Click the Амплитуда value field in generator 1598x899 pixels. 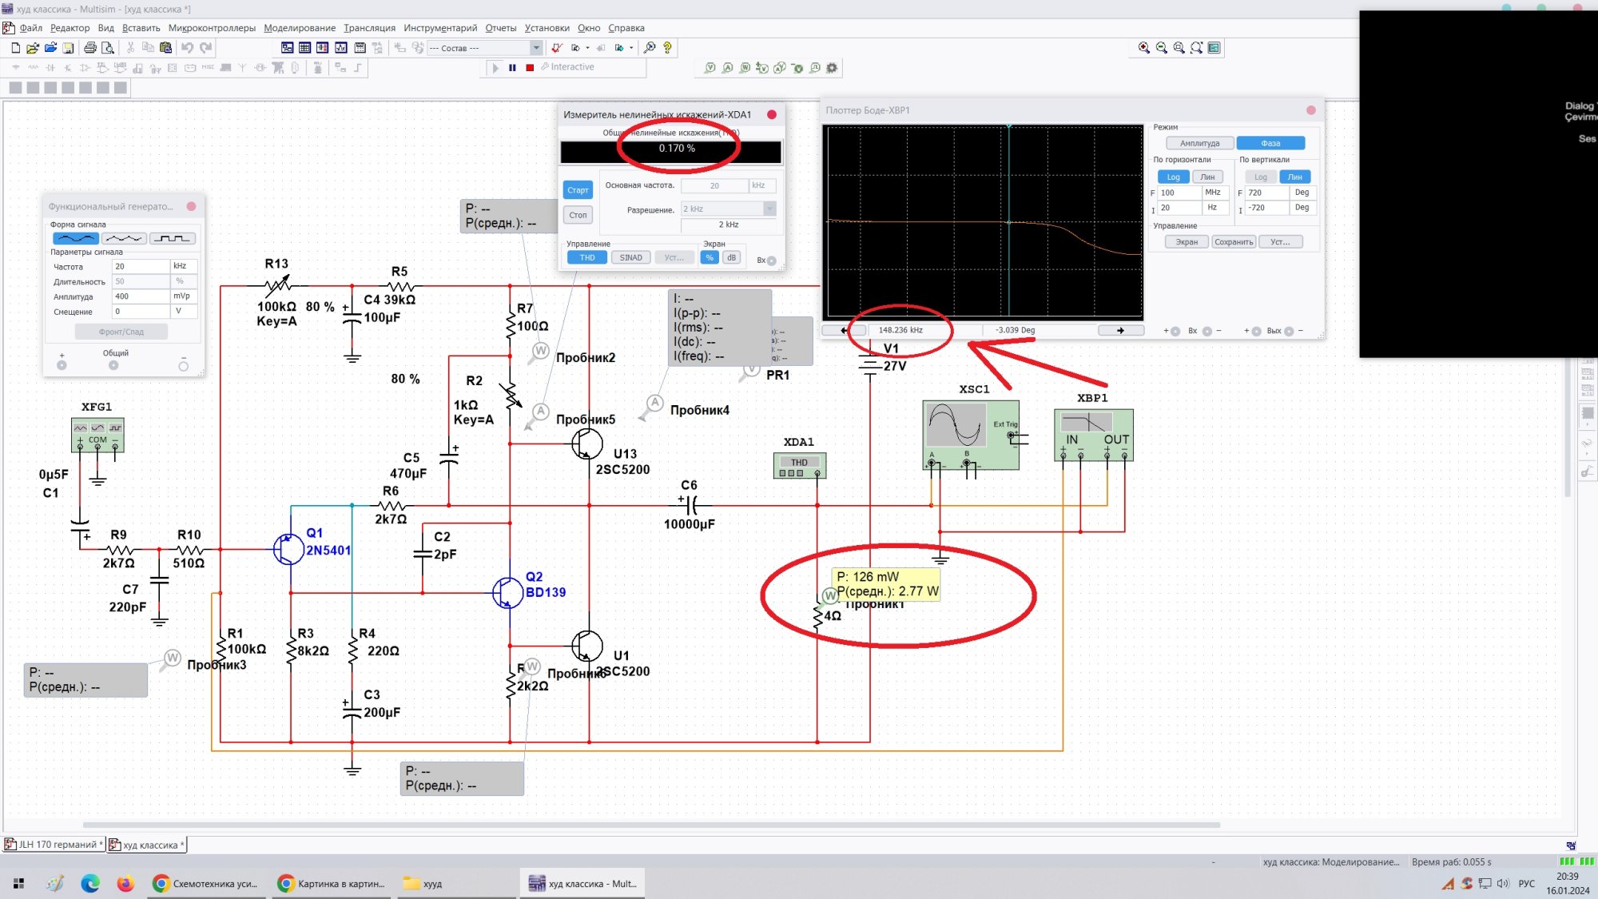pos(141,296)
